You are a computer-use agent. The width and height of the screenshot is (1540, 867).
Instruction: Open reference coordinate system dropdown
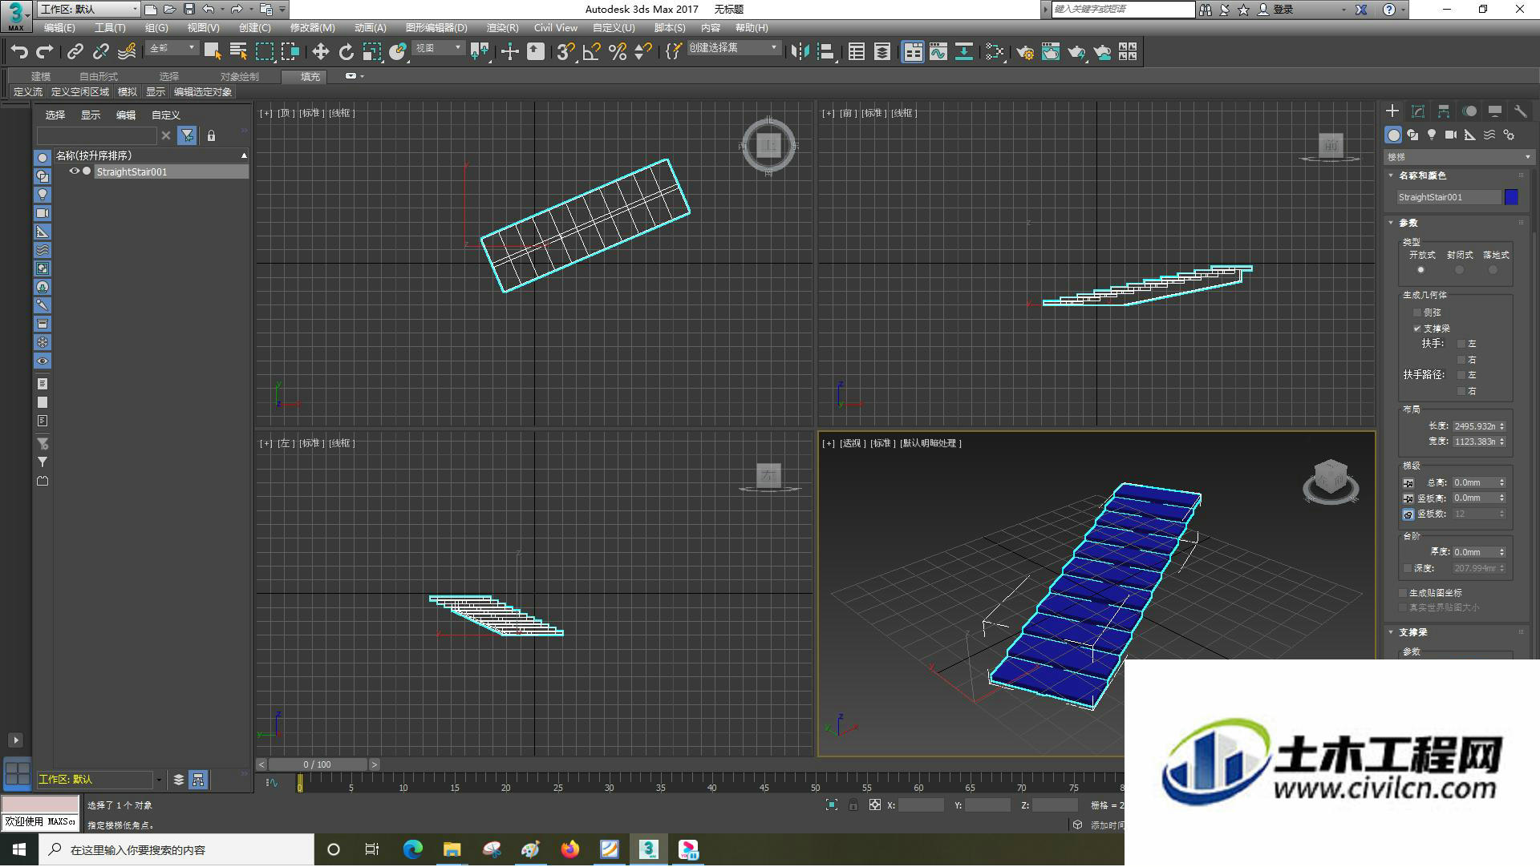click(438, 49)
